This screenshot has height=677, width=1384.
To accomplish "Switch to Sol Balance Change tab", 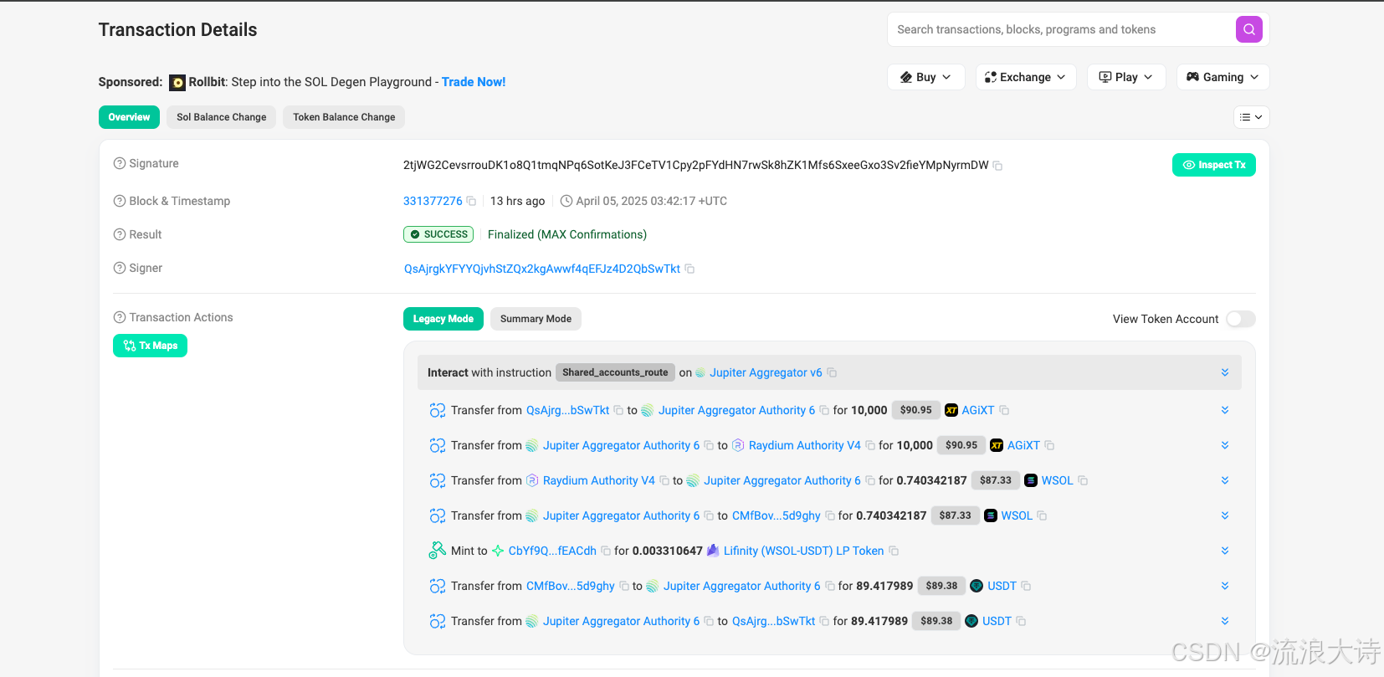I will (221, 117).
